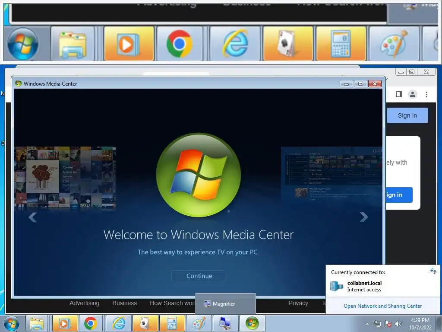Click Sign in button at Chrome page top
442x332 pixels.
[407, 115]
